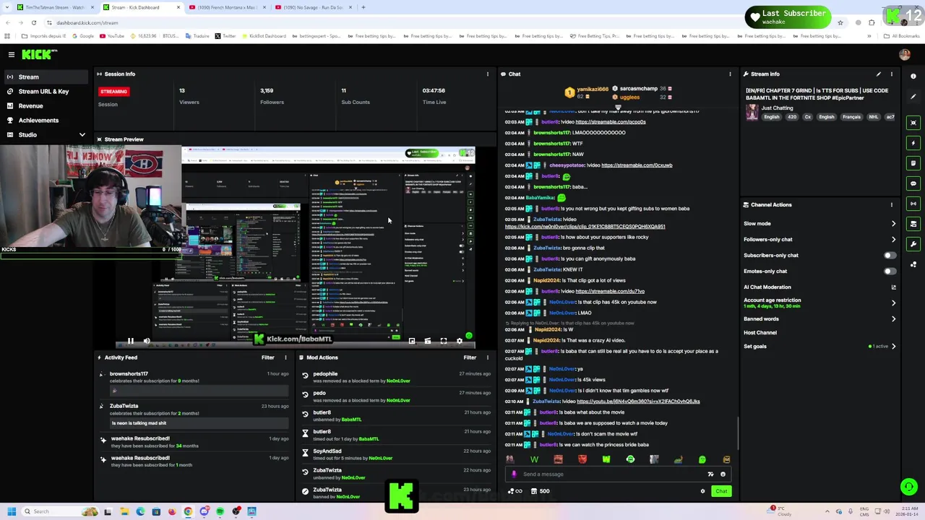Open Channel Actions panel options menu

[x=891, y=204]
